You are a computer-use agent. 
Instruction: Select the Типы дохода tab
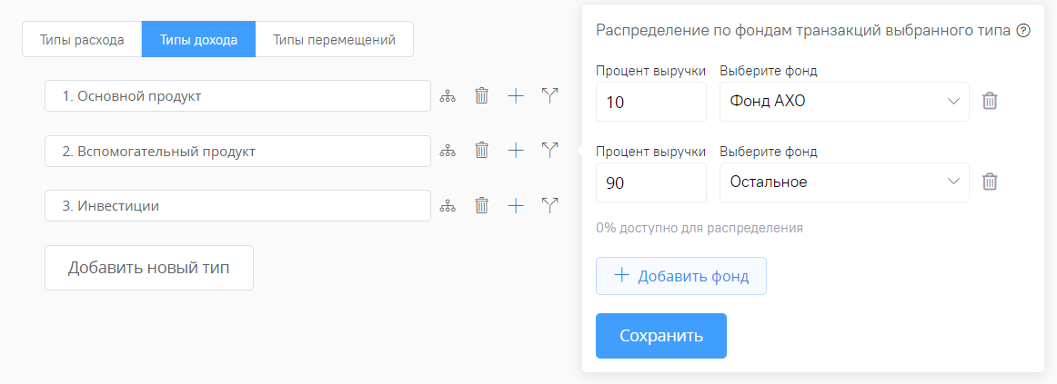pyautogui.click(x=198, y=39)
